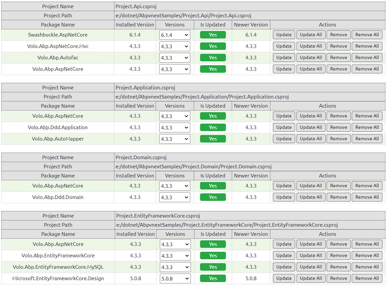Expand versions list for Volo.Abp.AspNetCore in Project.Api
The width and height of the screenshot is (388, 286).
tap(175, 69)
